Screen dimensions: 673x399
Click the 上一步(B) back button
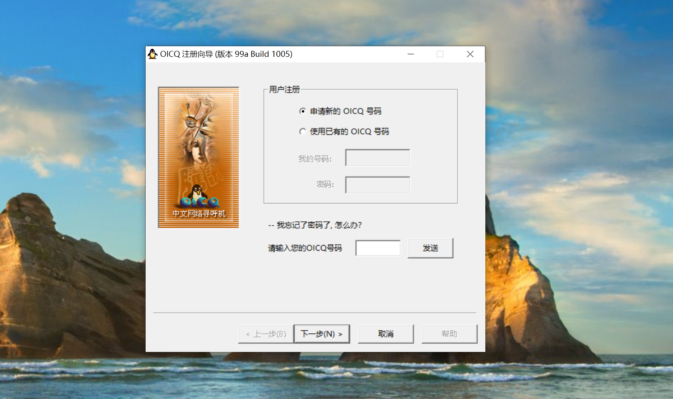point(266,334)
